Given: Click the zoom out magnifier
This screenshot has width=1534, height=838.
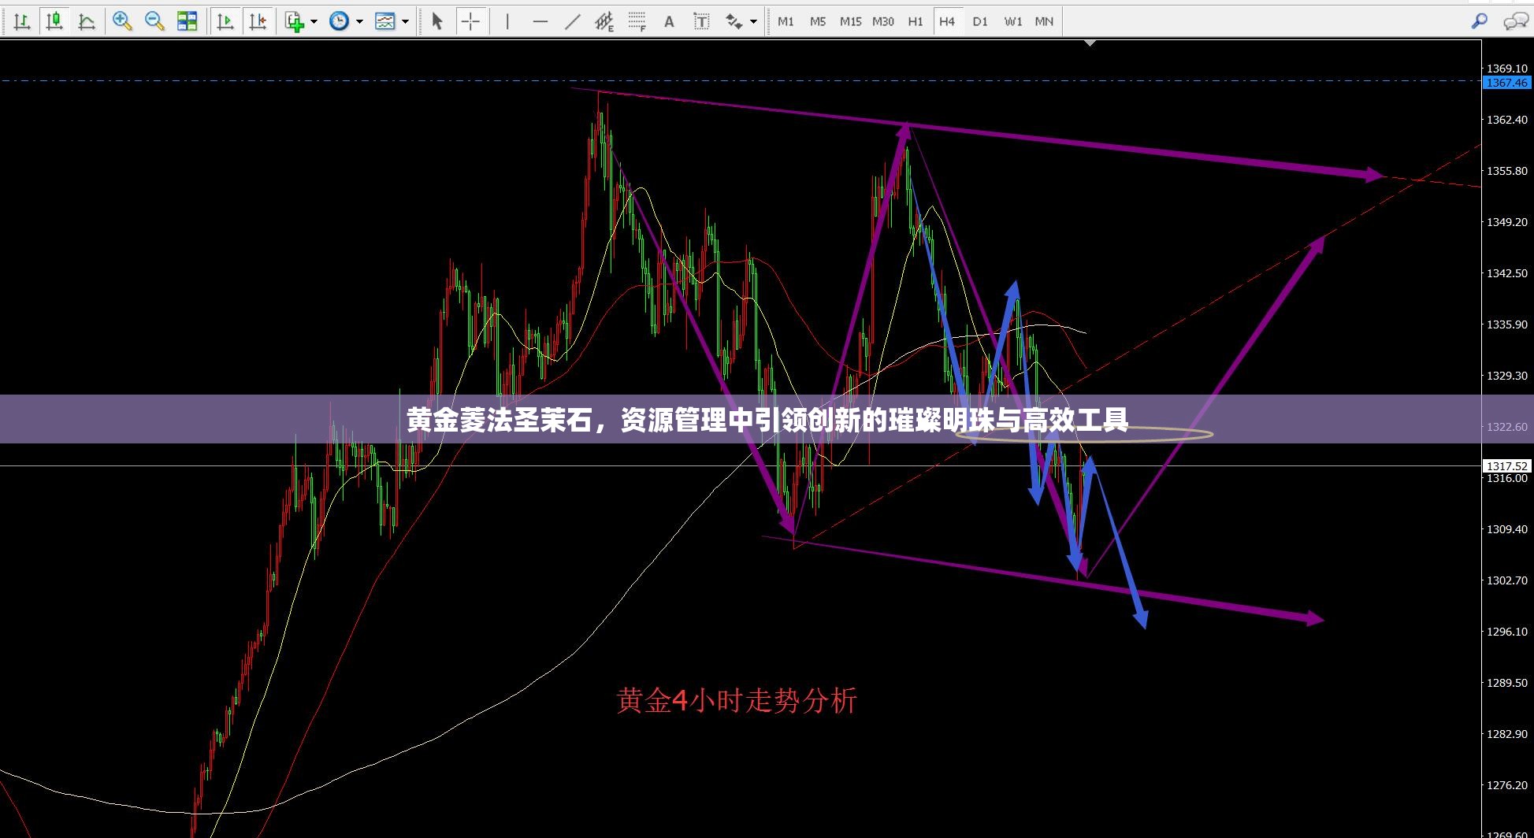Looking at the screenshot, I should pyautogui.click(x=154, y=21).
